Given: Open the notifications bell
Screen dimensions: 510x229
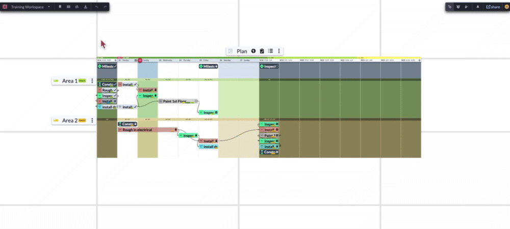Looking at the screenshot, I should (478, 7).
